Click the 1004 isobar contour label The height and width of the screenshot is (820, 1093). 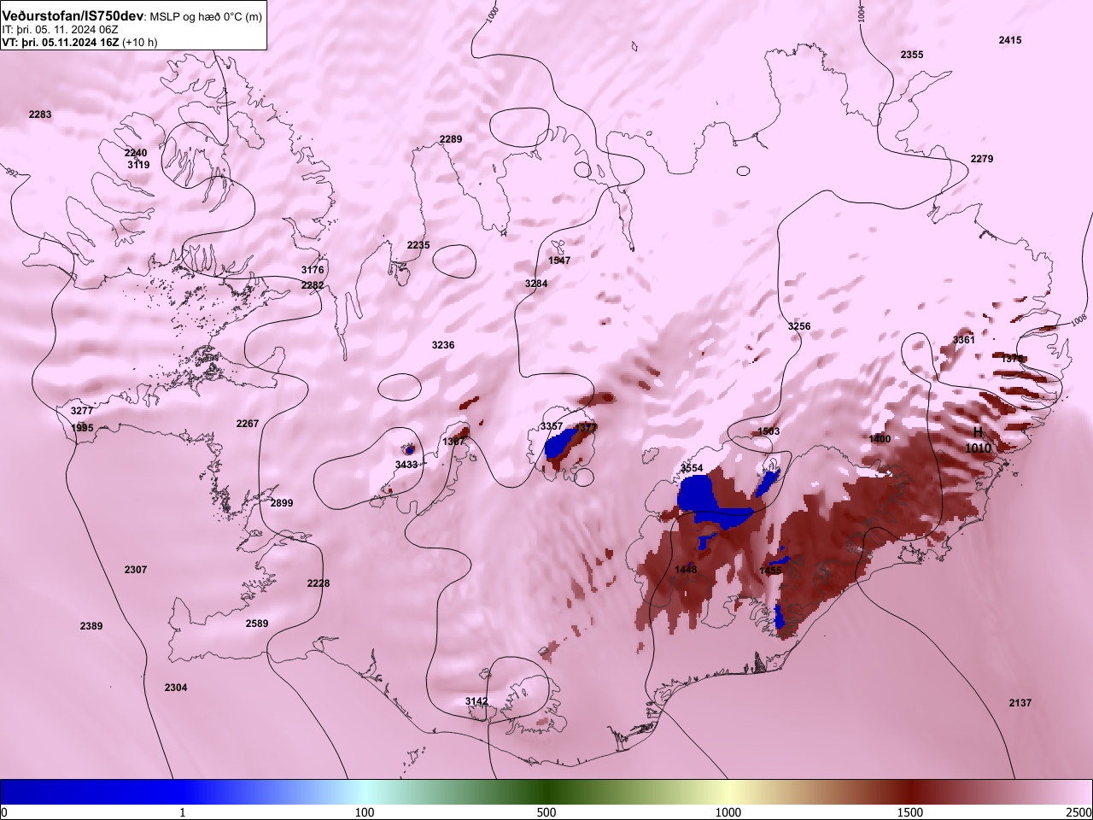tap(861, 13)
